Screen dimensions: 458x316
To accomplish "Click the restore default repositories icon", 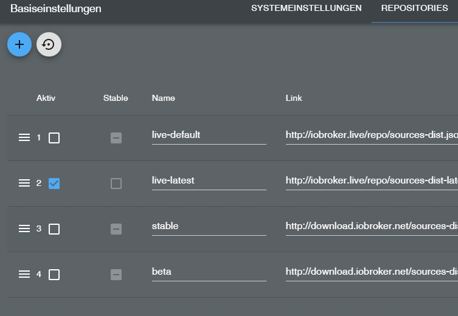I will [49, 44].
